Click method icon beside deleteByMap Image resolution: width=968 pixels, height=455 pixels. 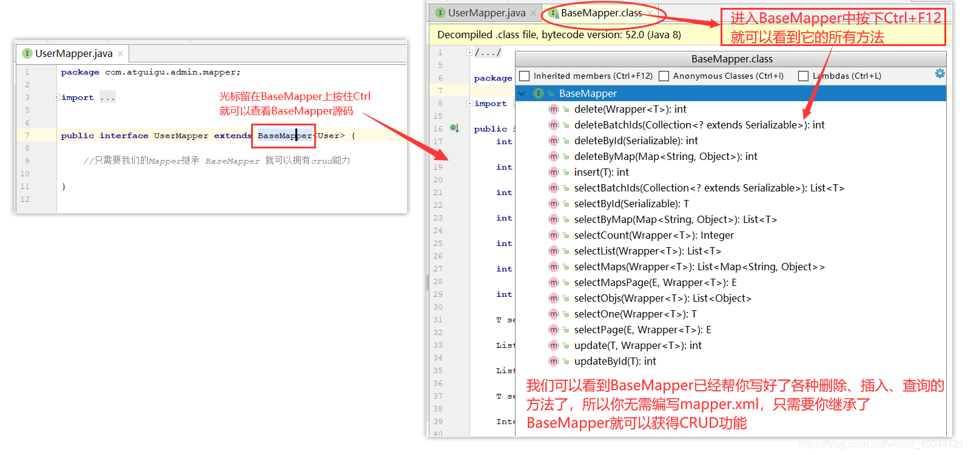(x=553, y=156)
